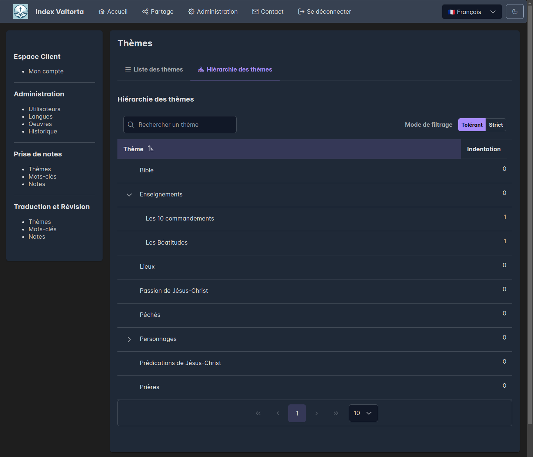Open the rows-per-page dropdown showing 10
This screenshot has height=457, width=533.
363,413
